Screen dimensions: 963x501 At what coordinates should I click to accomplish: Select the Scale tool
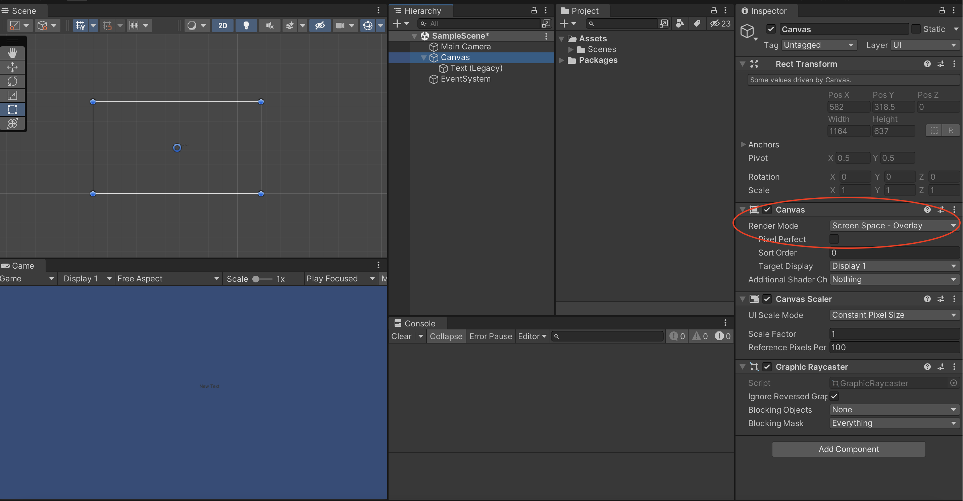point(12,95)
